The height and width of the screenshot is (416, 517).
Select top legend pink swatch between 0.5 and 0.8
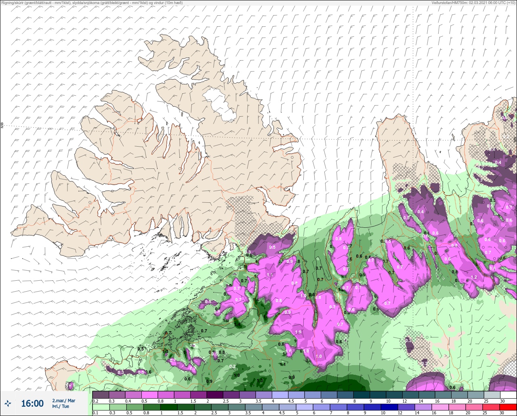(x=149, y=395)
